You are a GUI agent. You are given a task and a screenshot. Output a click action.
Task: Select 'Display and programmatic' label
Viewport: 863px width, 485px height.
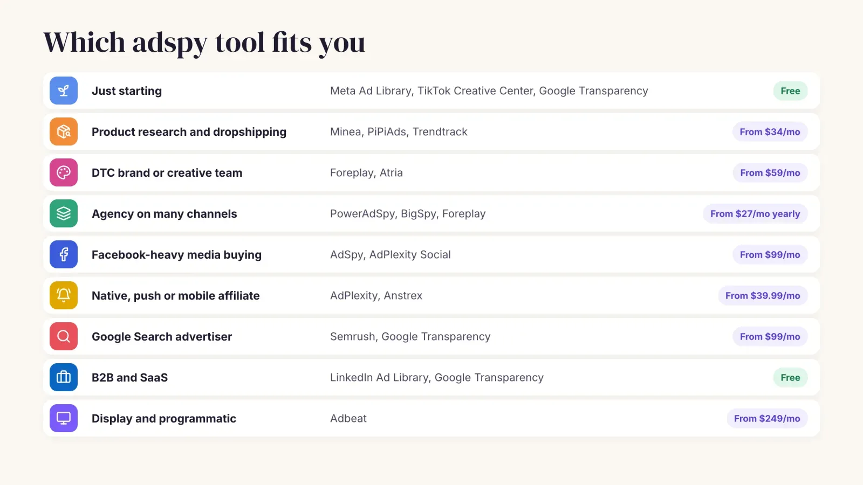click(x=164, y=419)
